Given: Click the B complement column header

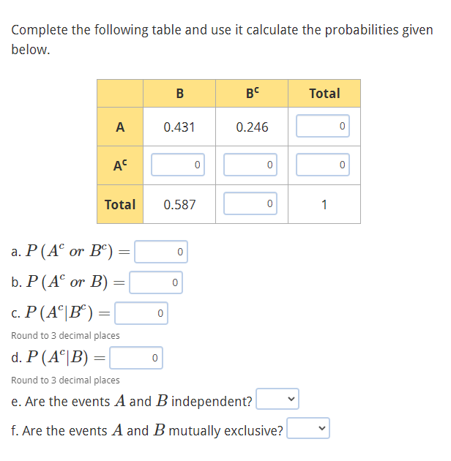Looking at the screenshot, I should pos(252,93).
